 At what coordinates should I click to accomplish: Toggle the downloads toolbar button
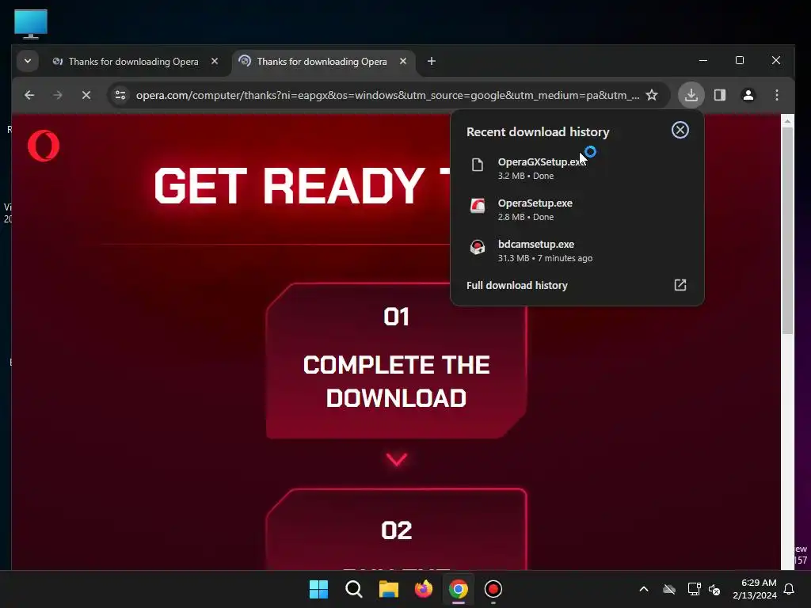click(x=691, y=95)
